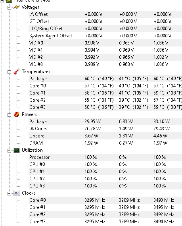This screenshot has width=182, height=226.
Task: Click the Powers flame icon
Action: (x=17, y=114)
